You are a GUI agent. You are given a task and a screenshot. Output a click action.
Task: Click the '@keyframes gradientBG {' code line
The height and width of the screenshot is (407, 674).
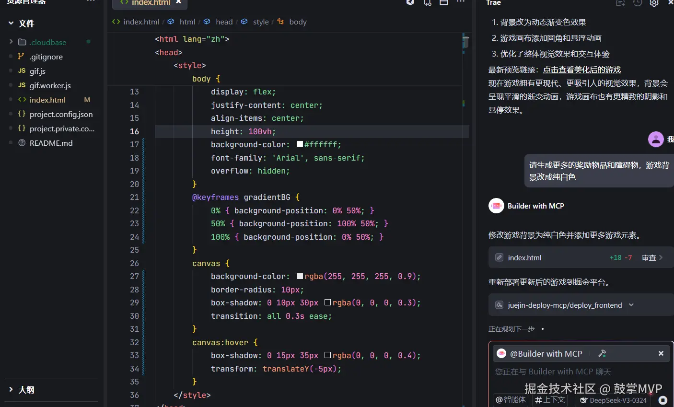246,197
